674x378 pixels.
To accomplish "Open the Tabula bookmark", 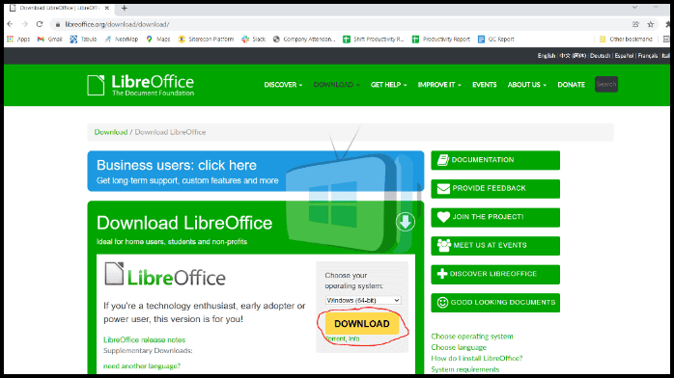I will pyautogui.click(x=83, y=39).
